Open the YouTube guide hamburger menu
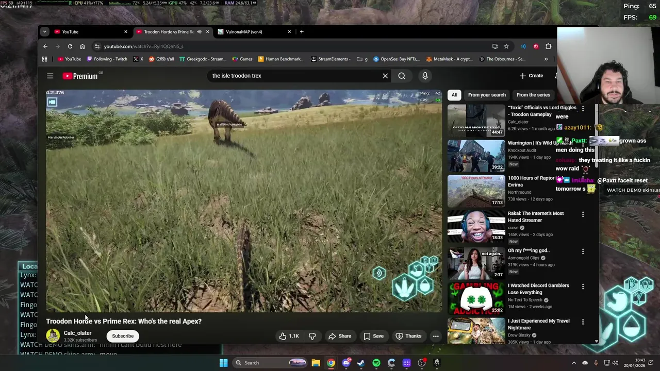 pos(50,76)
